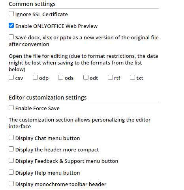Enable the rtf format checkbox

[110, 77]
